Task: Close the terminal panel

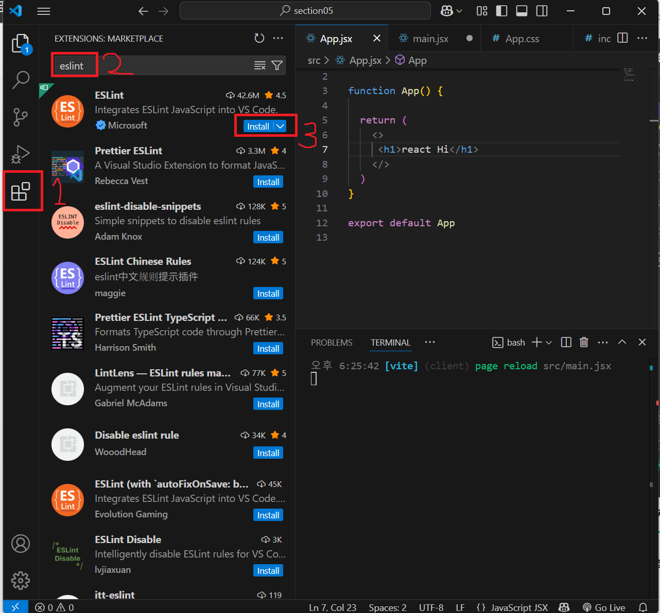Action: pos(642,342)
